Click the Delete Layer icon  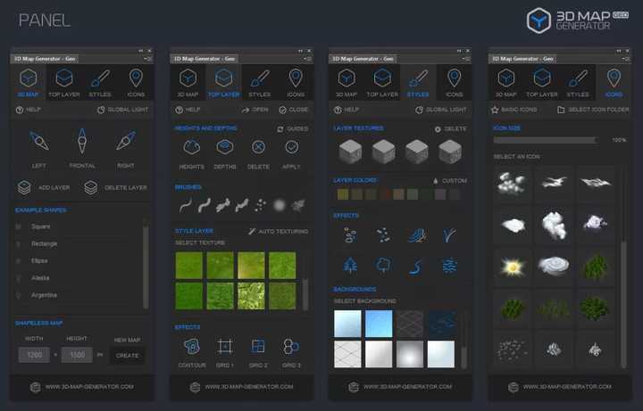pyautogui.click(x=91, y=187)
